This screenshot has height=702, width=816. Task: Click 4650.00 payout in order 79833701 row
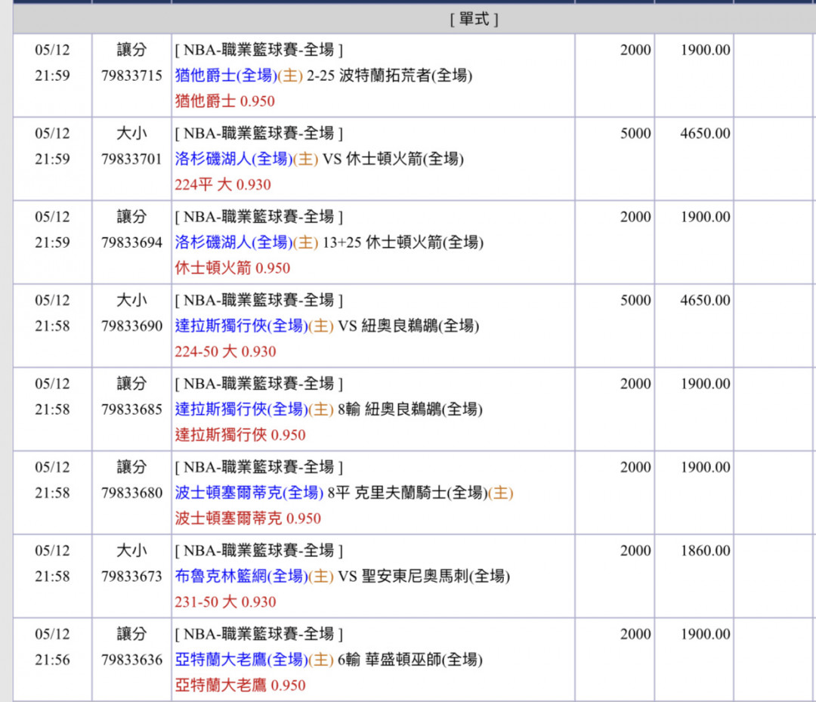[705, 134]
